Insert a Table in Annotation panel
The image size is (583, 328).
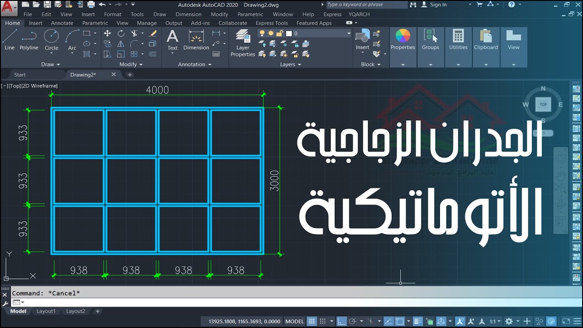point(216,54)
